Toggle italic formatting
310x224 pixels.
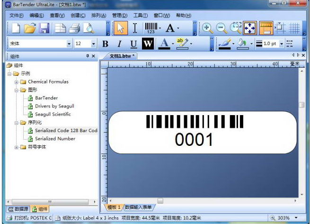click(x=119, y=44)
